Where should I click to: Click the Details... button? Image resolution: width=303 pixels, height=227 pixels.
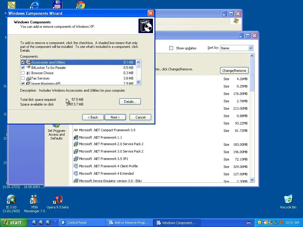point(130,102)
